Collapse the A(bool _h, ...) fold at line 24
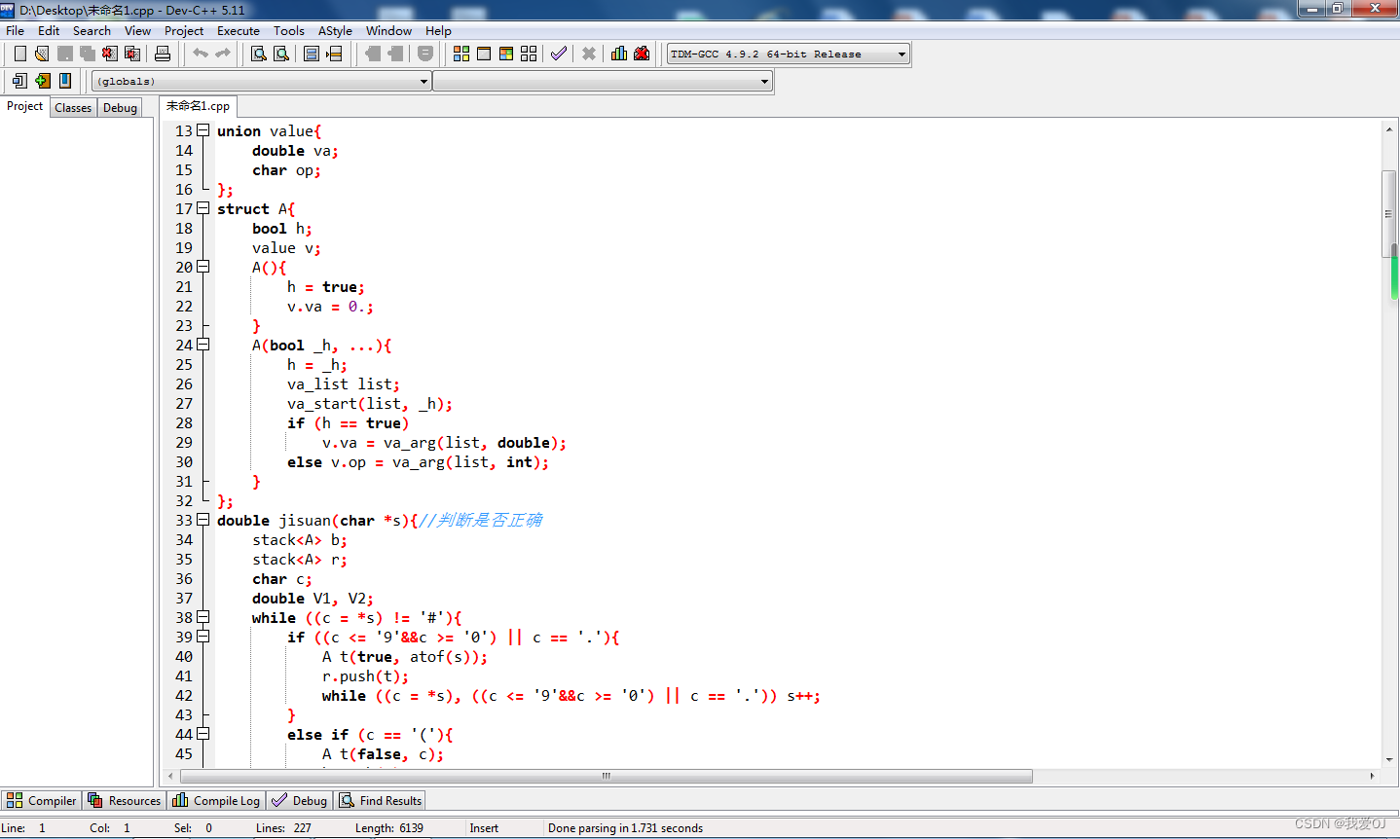Screen dimensions: 1400x839 (203, 345)
